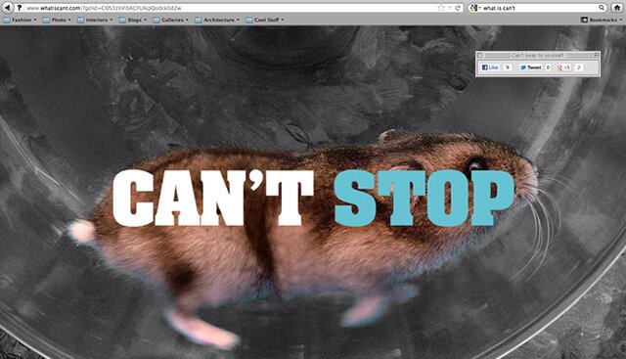Open the Bookmarks menu at toolbar's right
This screenshot has width=626, height=359.
click(601, 20)
